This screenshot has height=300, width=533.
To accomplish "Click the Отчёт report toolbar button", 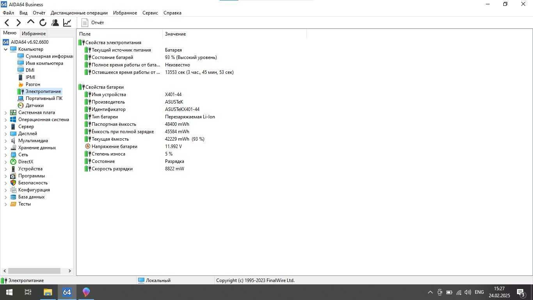I will 93,23.
